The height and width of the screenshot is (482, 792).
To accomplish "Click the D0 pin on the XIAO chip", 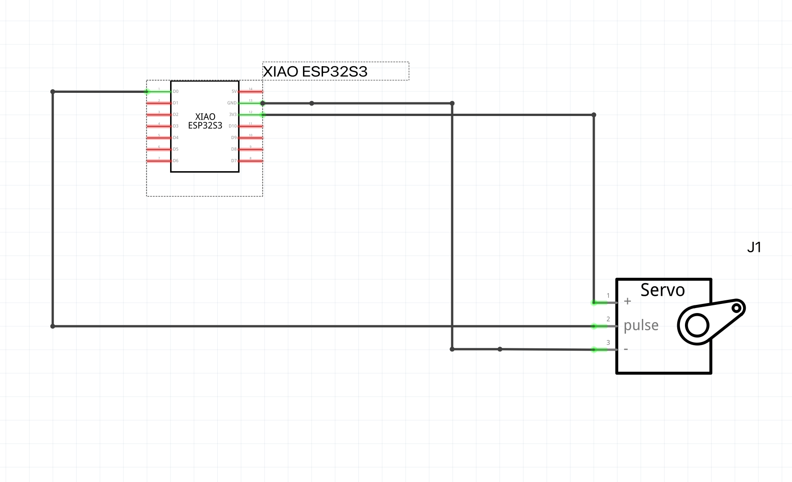I will [159, 92].
